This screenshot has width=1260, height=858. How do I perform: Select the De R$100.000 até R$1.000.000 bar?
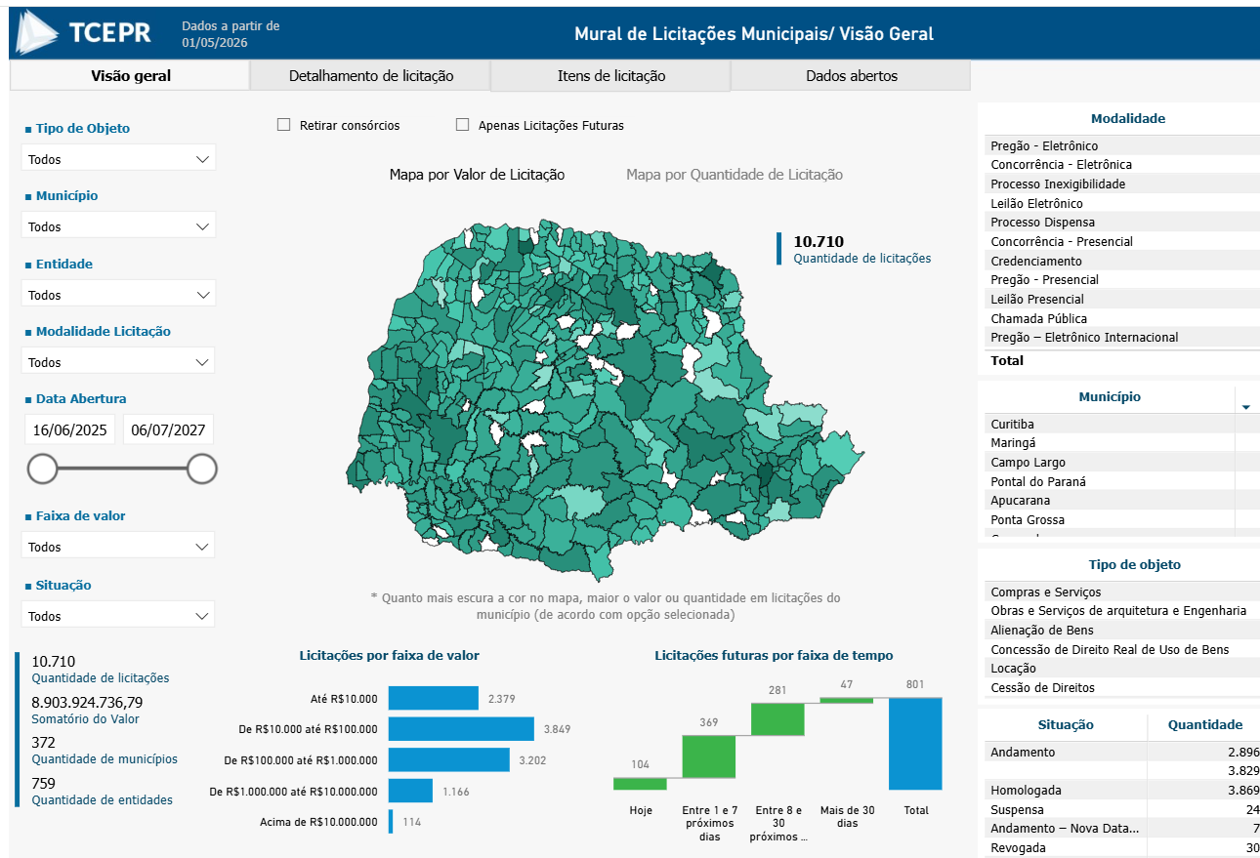coord(449,759)
